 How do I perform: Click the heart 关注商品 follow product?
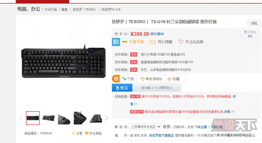(x=87, y=133)
